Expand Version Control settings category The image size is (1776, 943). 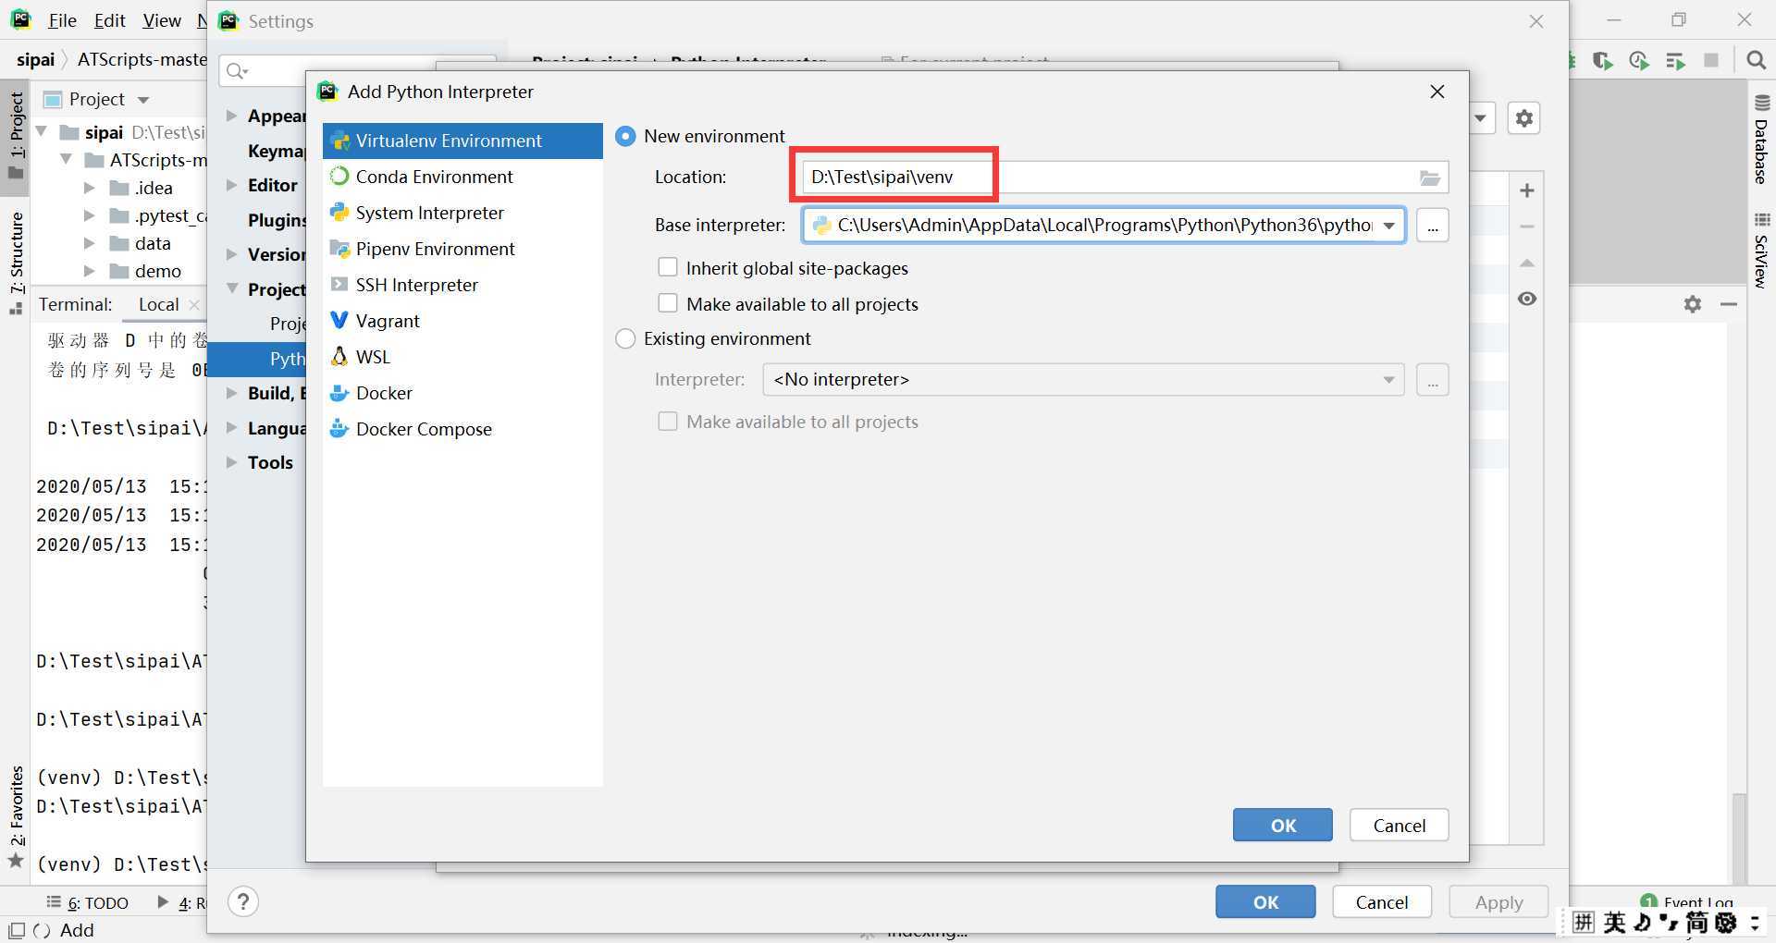[232, 254]
